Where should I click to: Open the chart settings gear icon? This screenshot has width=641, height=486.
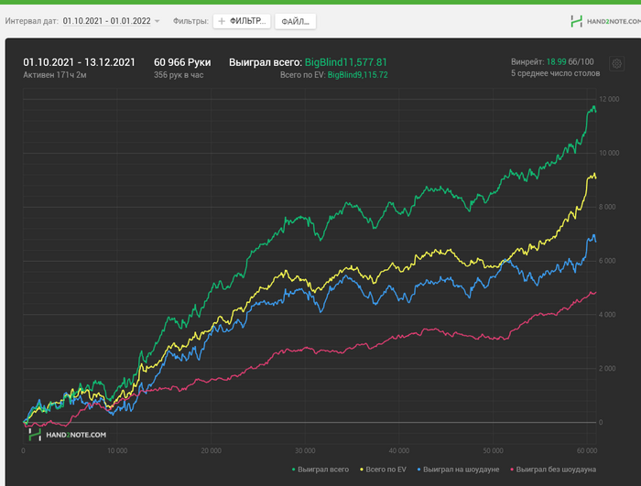[x=616, y=64]
